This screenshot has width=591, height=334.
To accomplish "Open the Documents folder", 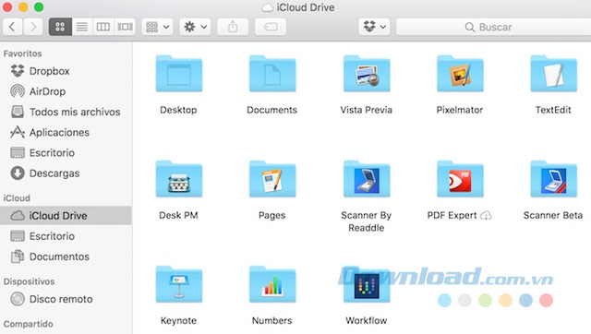I will point(272,74).
